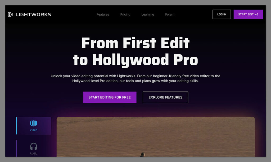Open the Features navigation link
Viewport: 271px width, 162px height.
(103, 15)
